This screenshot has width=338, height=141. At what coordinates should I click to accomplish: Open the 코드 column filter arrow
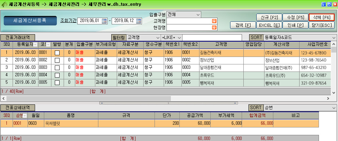pyautogui.click(x=48, y=45)
